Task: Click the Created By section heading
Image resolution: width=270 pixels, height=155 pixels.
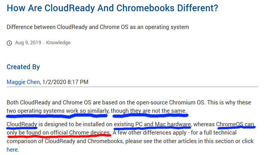Action: (x=23, y=67)
